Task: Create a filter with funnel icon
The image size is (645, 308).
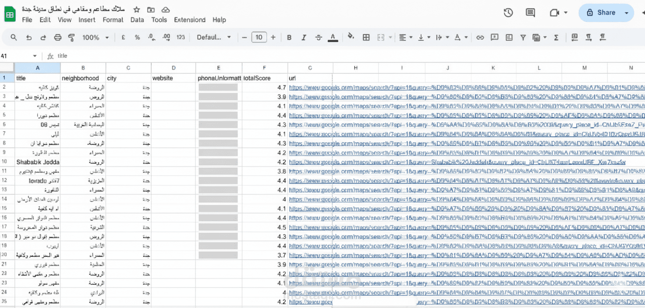Action: click(x=523, y=38)
